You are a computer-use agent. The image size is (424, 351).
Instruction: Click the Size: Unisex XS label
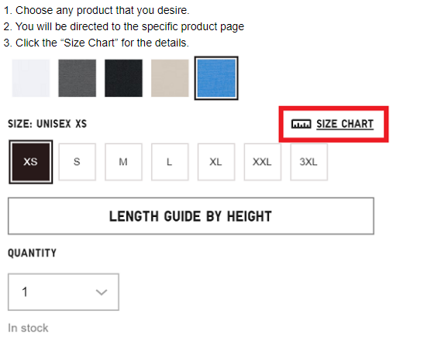pyautogui.click(x=47, y=124)
